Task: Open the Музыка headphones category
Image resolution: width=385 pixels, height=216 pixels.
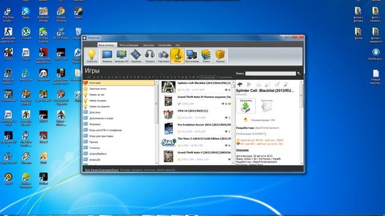Action: pos(150,56)
